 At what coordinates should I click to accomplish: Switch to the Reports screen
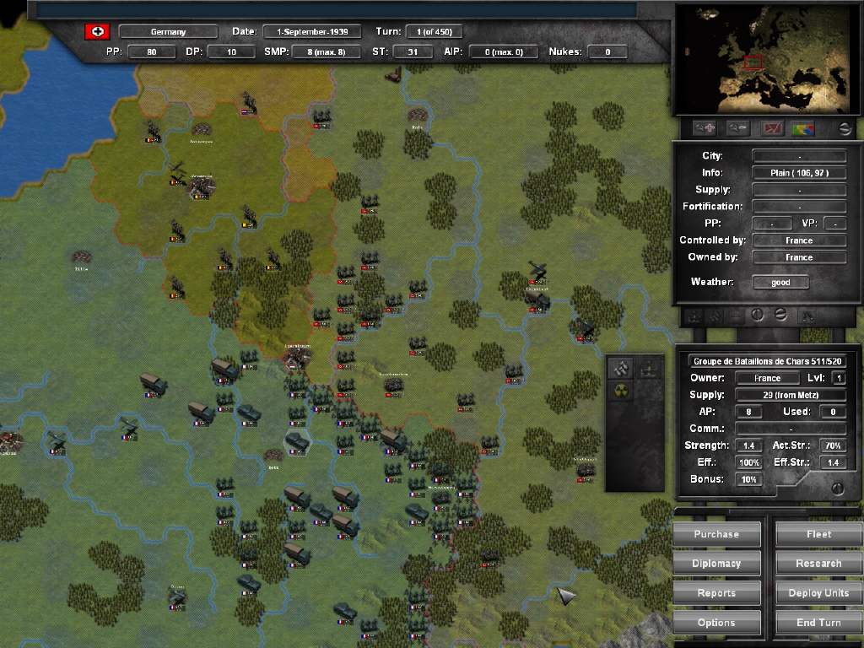click(x=716, y=592)
